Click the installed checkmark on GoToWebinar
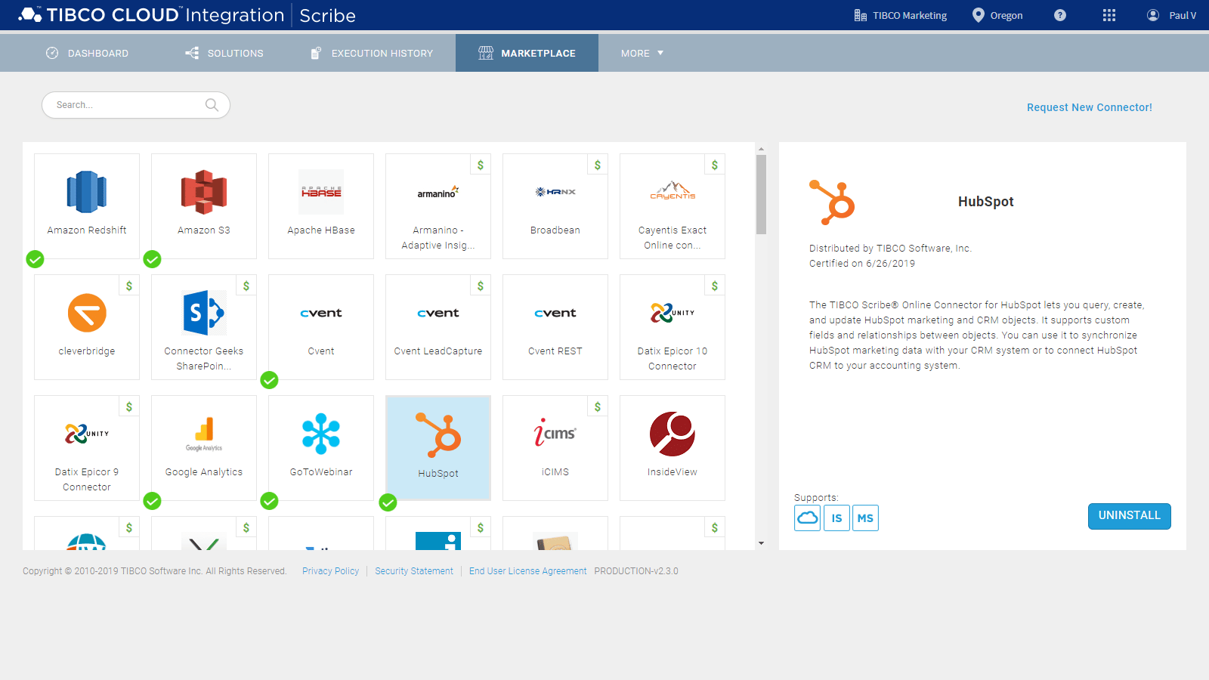This screenshot has width=1209, height=680. [270, 501]
